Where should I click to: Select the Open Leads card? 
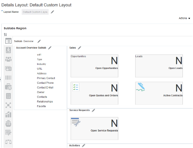pos(159,66)
